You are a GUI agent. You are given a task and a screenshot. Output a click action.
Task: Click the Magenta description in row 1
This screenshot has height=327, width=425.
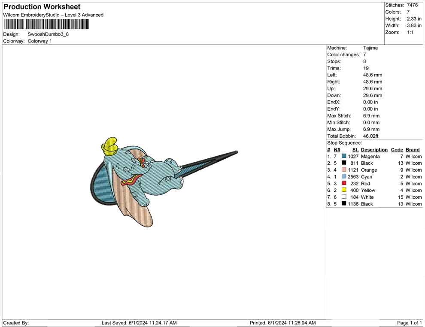click(370, 157)
